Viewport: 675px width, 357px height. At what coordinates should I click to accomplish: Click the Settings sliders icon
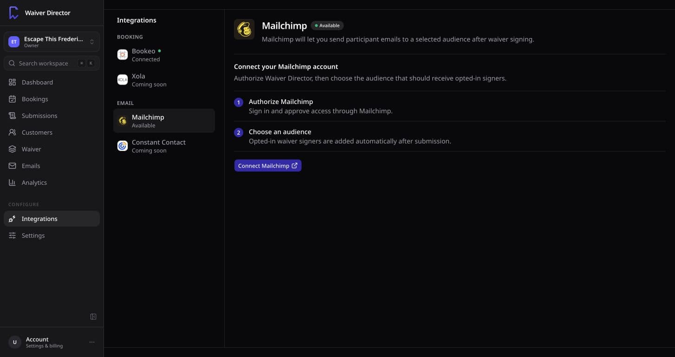click(13, 235)
